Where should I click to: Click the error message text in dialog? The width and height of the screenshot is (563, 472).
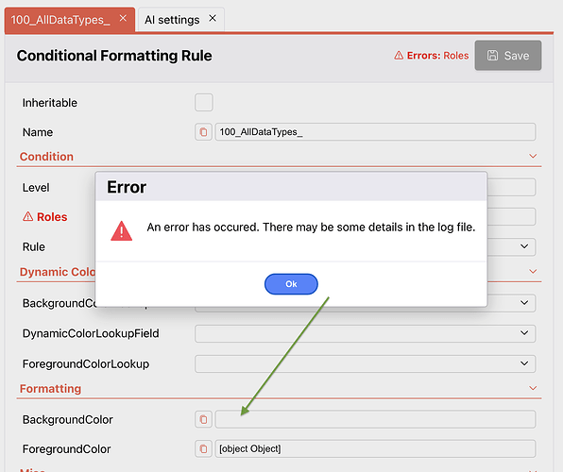click(311, 228)
